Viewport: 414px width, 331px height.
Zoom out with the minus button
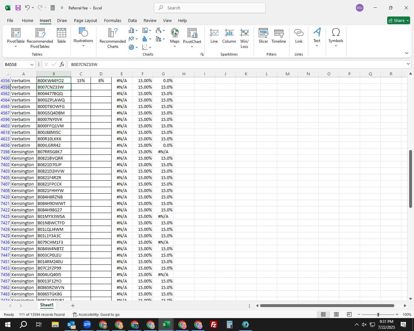pyautogui.click(x=359, y=315)
